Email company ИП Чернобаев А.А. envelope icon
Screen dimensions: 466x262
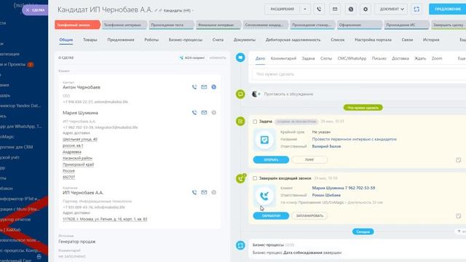204,192
